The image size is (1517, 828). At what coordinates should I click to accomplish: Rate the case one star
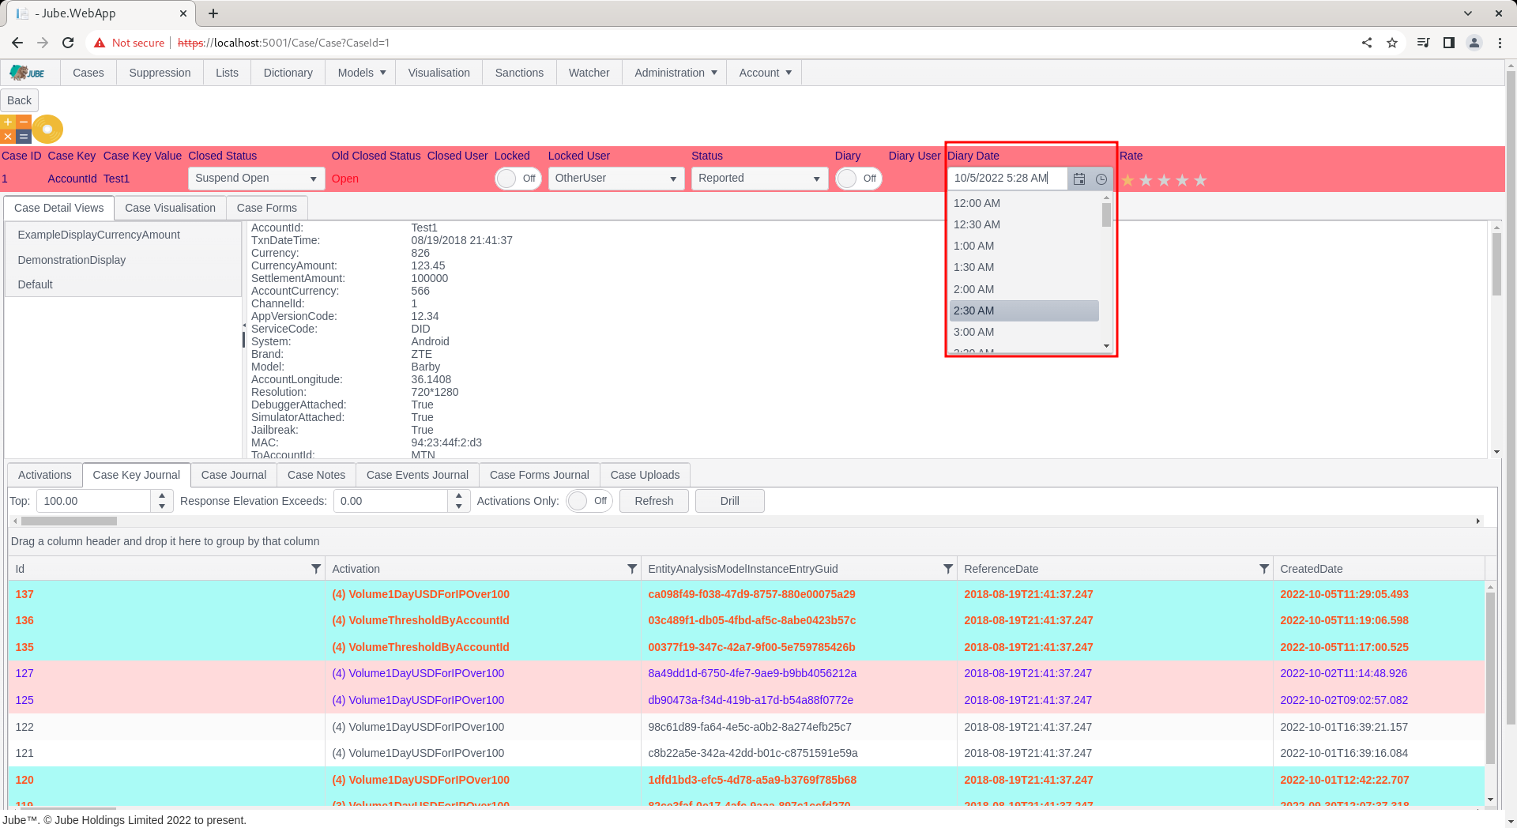click(x=1127, y=180)
